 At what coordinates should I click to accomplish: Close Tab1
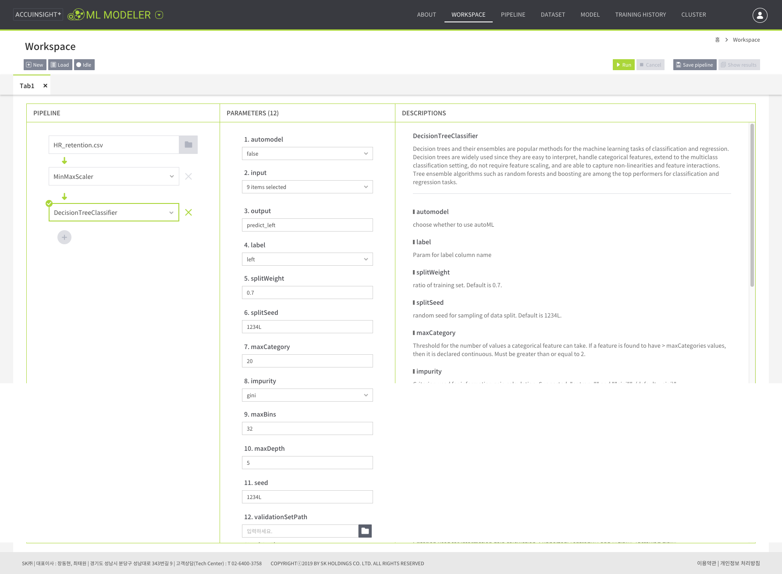point(45,86)
